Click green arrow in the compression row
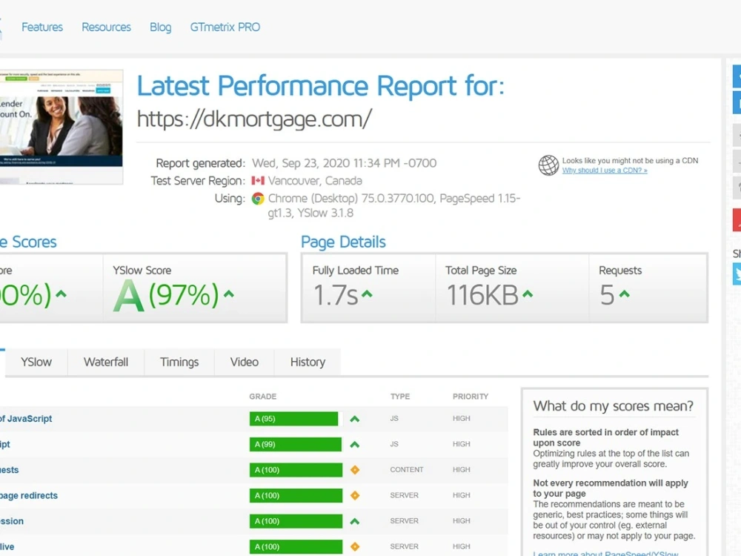Image resolution: width=741 pixels, height=556 pixels. [x=354, y=521]
